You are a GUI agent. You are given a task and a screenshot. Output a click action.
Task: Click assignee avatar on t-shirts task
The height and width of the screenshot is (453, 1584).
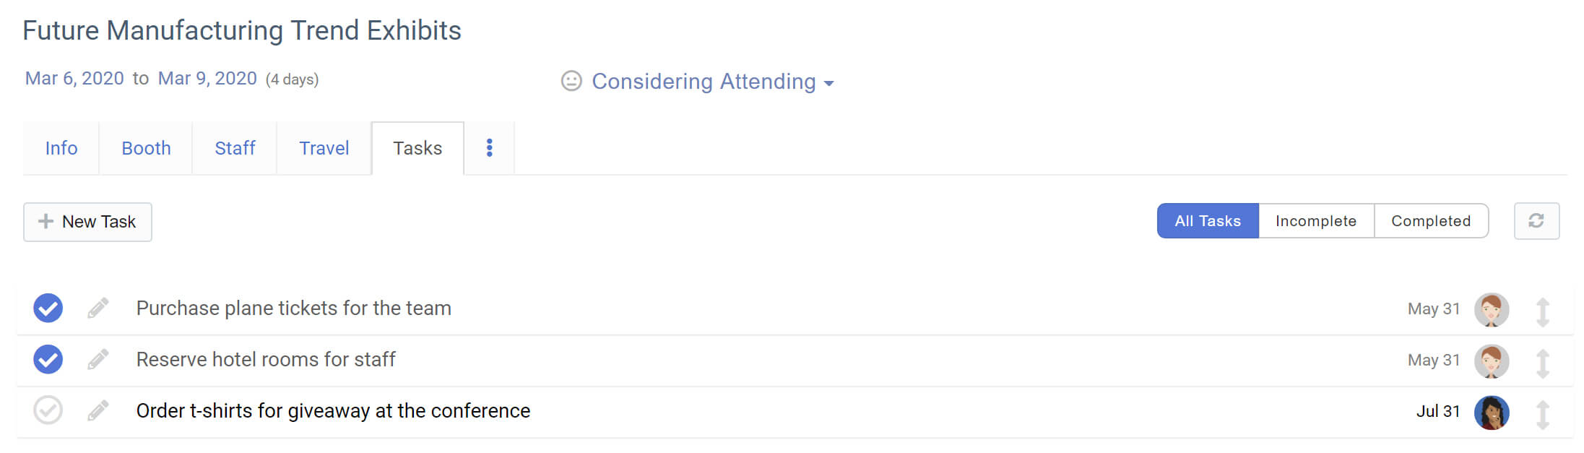click(1491, 413)
